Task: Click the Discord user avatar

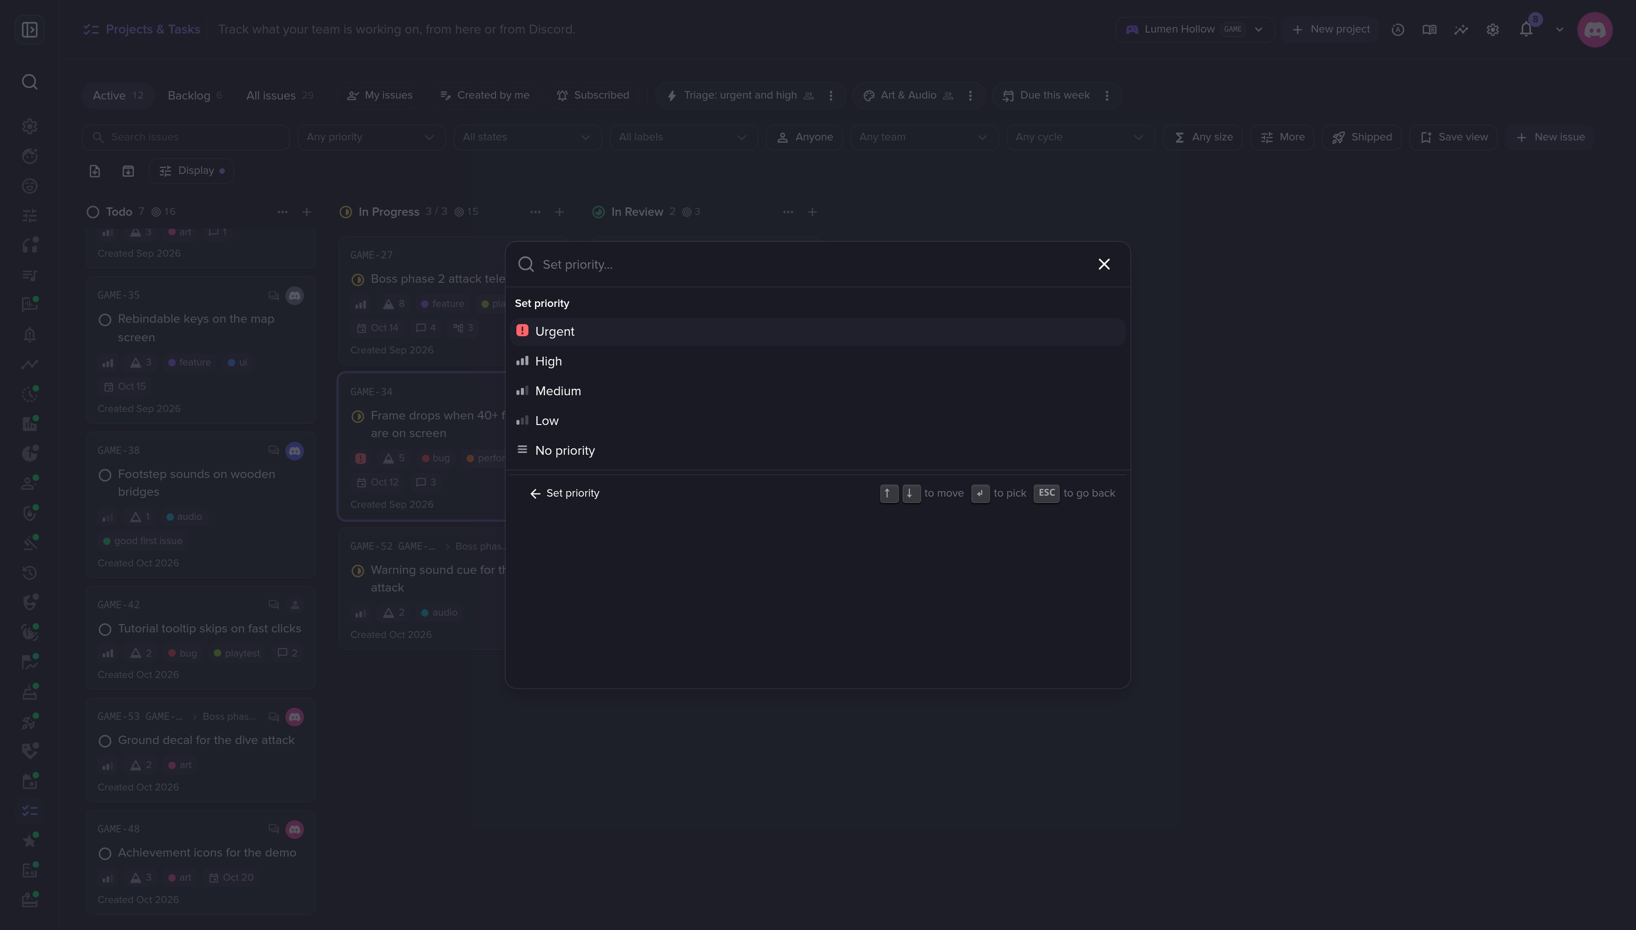Action: [1595, 29]
